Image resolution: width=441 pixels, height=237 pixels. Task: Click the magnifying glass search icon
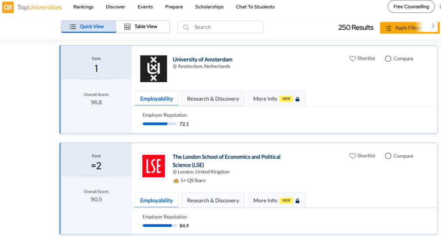point(186,27)
